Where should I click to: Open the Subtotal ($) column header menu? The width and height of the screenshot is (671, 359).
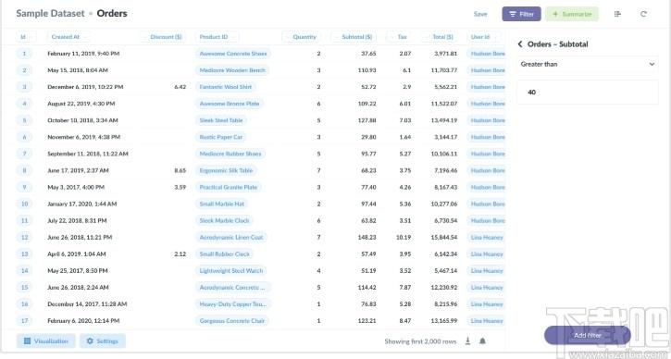(x=355, y=37)
